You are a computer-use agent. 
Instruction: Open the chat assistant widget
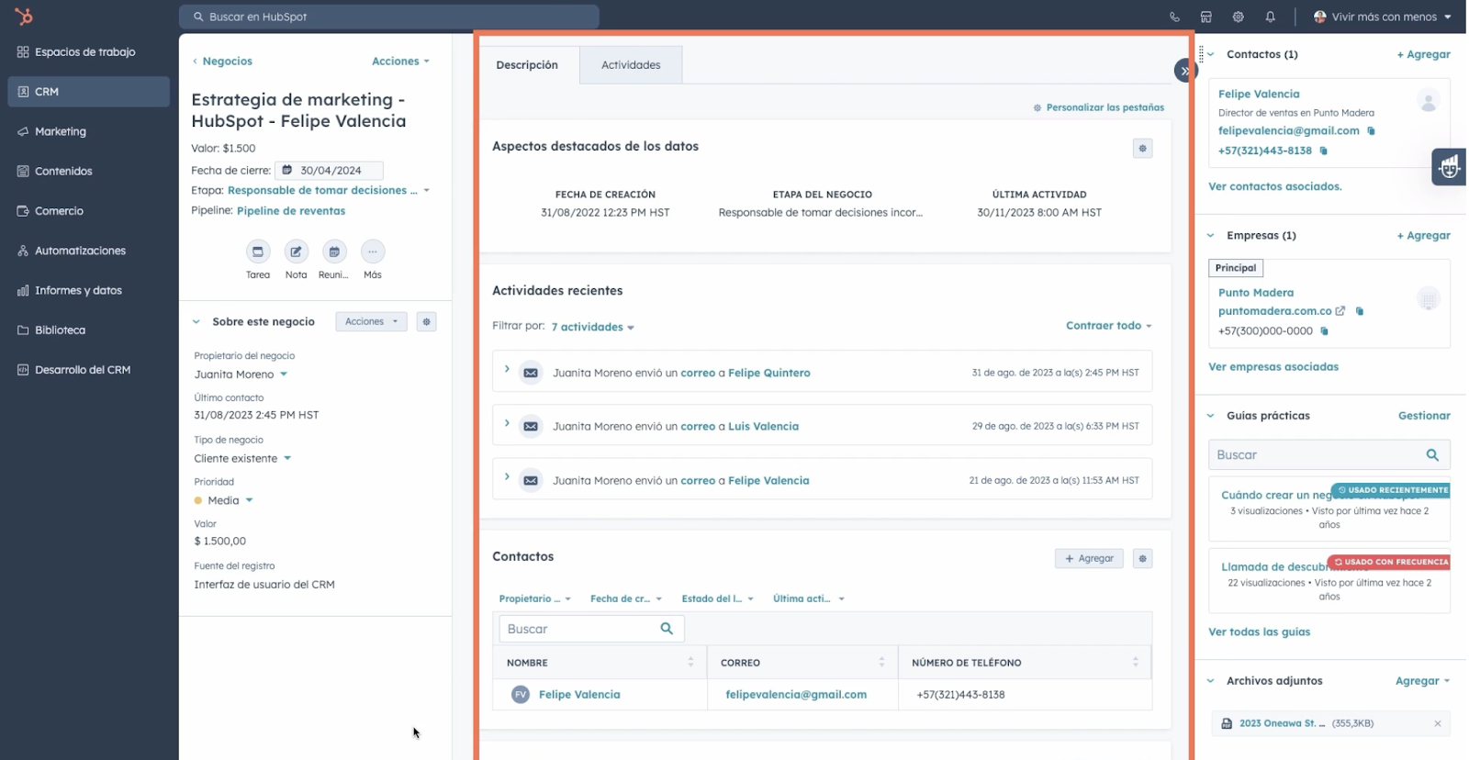(1449, 167)
